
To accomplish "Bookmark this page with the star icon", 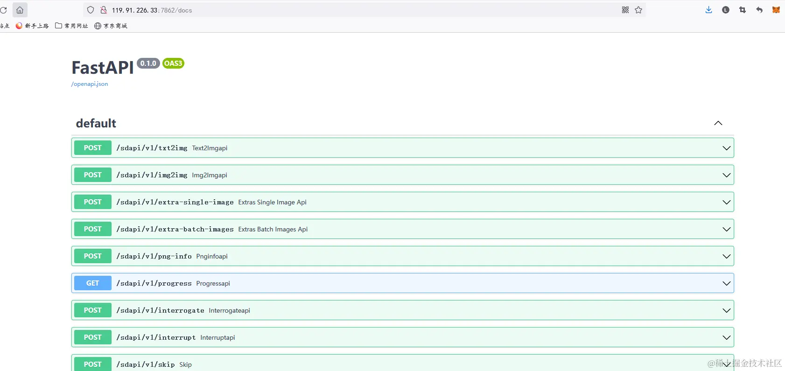I will pos(638,10).
